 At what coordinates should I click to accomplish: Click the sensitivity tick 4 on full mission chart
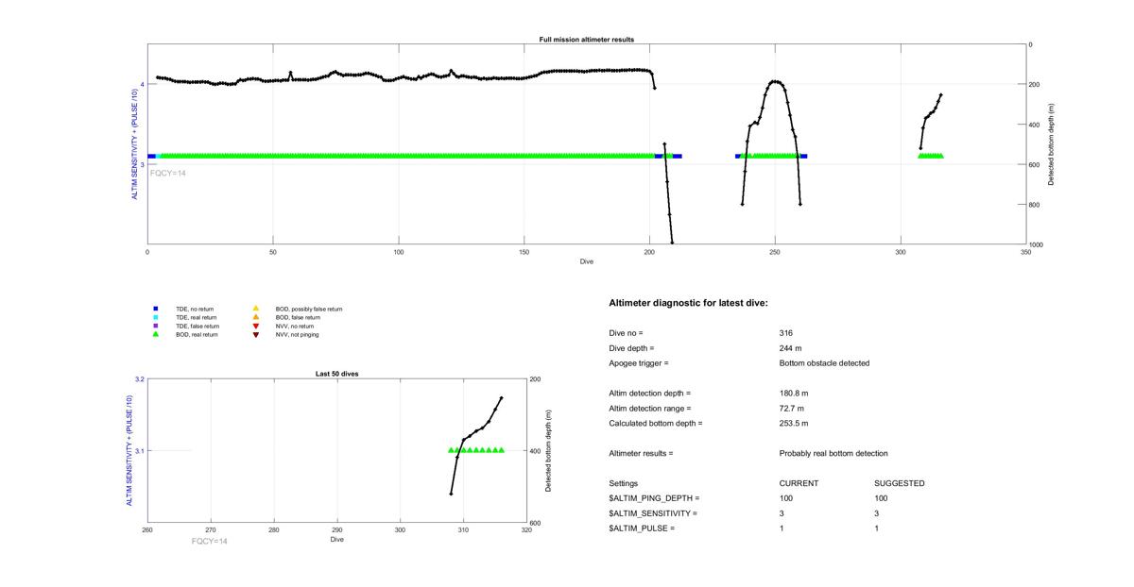pyautogui.click(x=142, y=84)
